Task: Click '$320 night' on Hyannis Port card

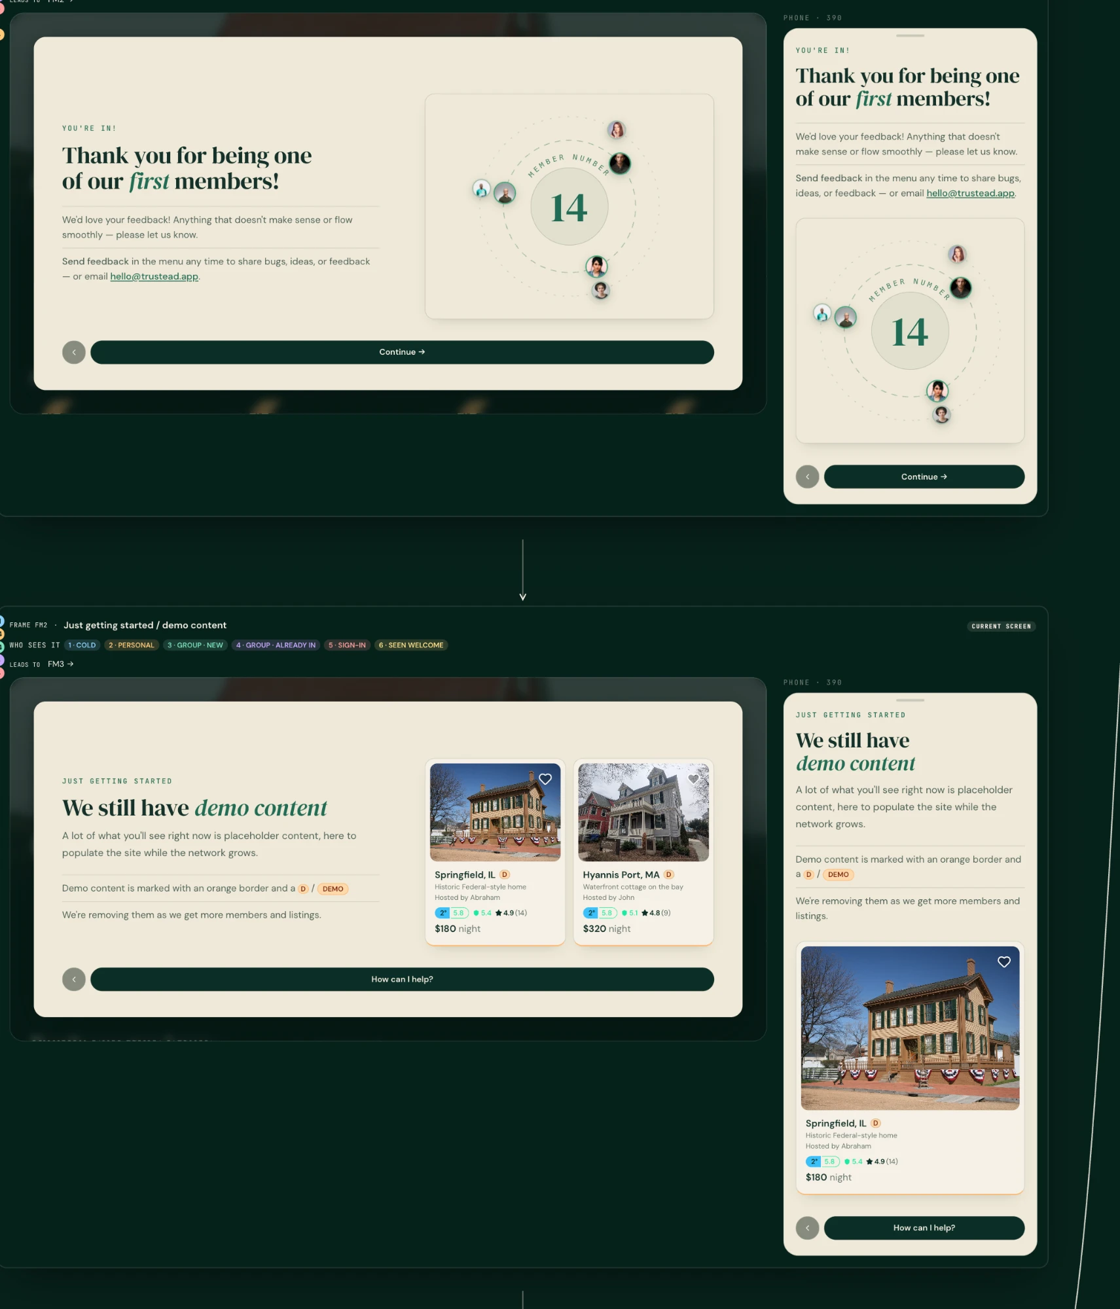Action: (x=607, y=929)
